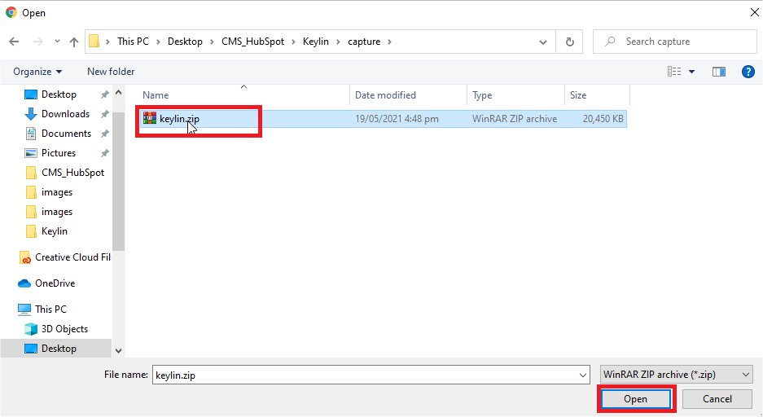The height and width of the screenshot is (417, 763).
Task: Toggle the preview pane icon
Action: 718,72
